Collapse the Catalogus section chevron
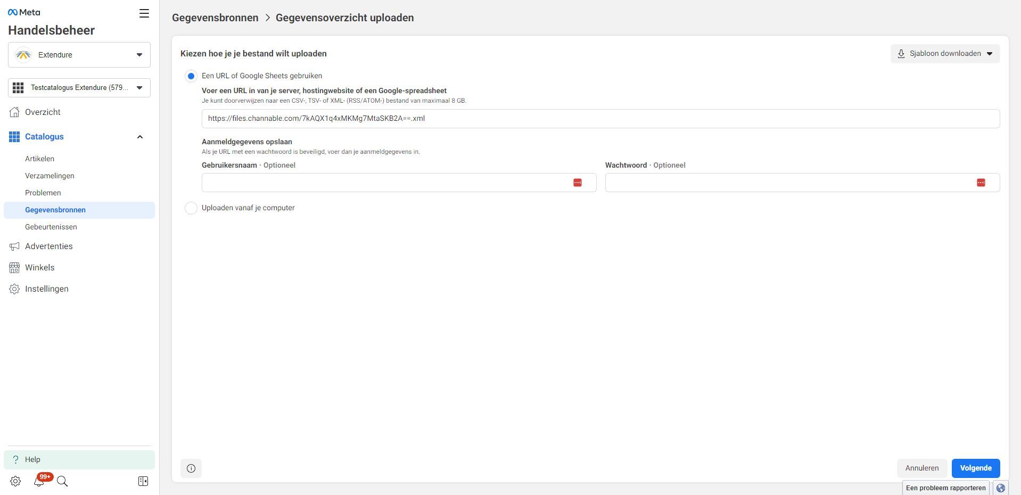 click(140, 137)
